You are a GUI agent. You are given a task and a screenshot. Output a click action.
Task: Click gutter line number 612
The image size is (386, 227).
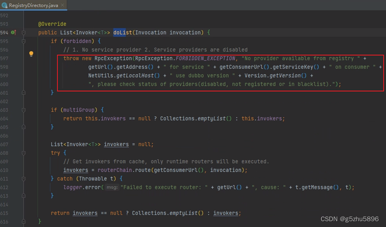pyautogui.click(x=4, y=187)
